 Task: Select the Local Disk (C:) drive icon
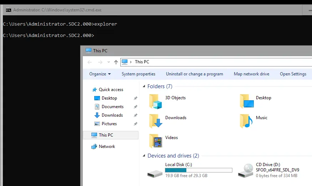(155, 174)
